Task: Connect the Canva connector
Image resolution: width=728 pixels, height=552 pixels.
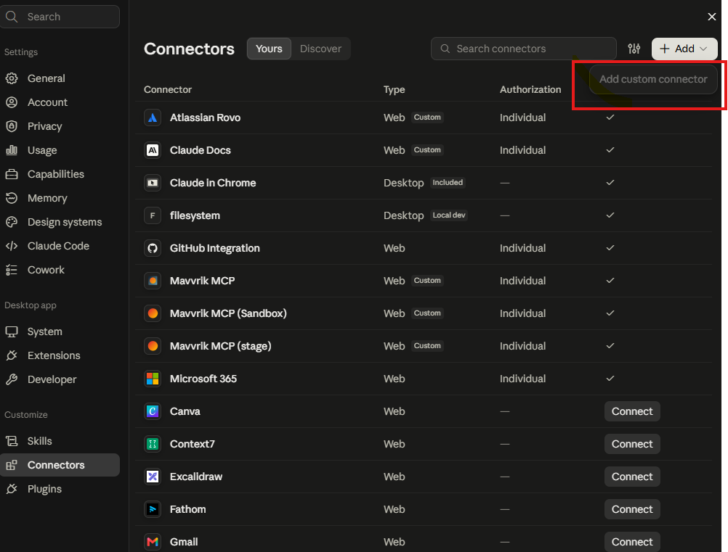Action: coord(632,411)
